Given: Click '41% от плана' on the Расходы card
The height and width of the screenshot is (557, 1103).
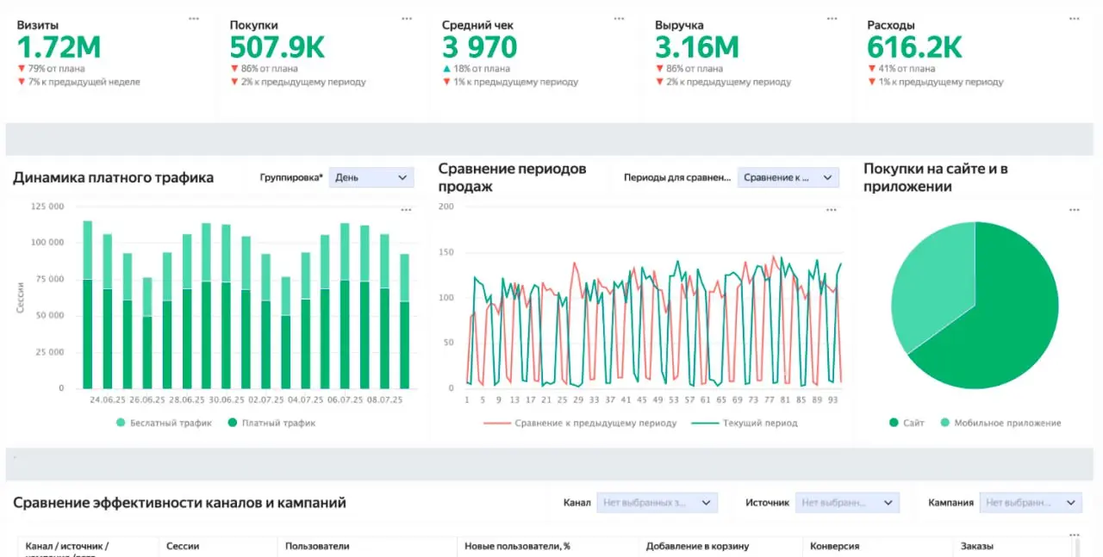Looking at the screenshot, I should pos(907,69).
